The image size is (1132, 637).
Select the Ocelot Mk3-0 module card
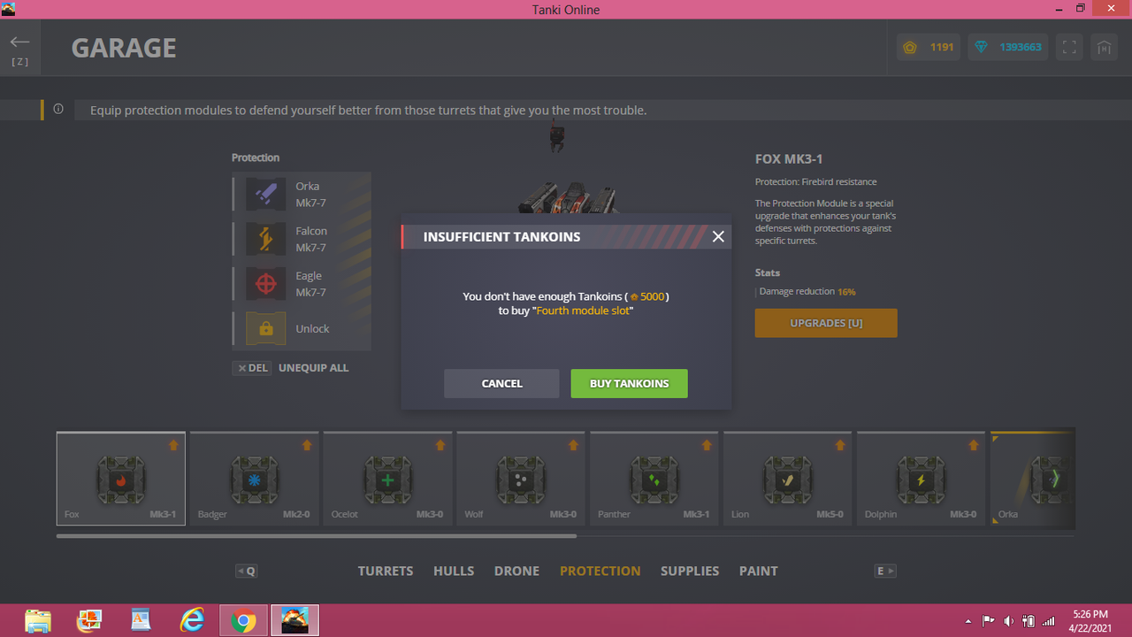click(x=388, y=479)
